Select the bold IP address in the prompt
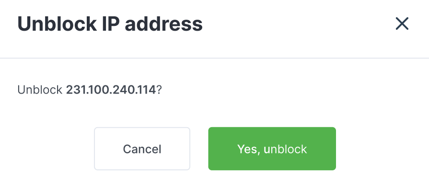429x179 pixels. [111, 90]
